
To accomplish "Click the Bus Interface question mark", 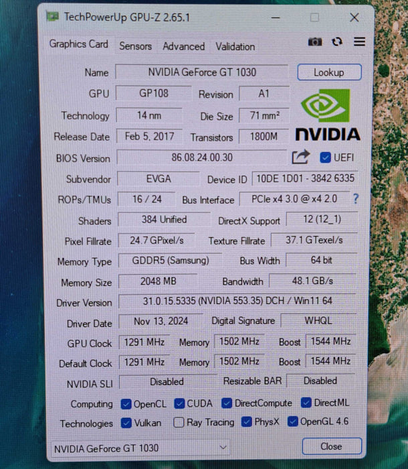I will click(355, 198).
